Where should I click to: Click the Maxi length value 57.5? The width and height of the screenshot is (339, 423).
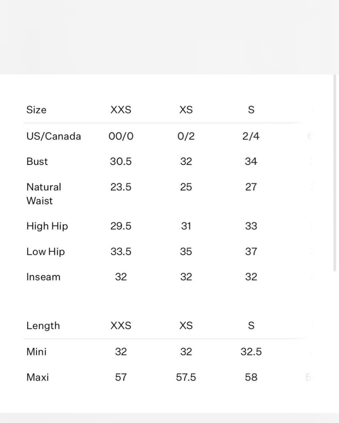coord(186,377)
